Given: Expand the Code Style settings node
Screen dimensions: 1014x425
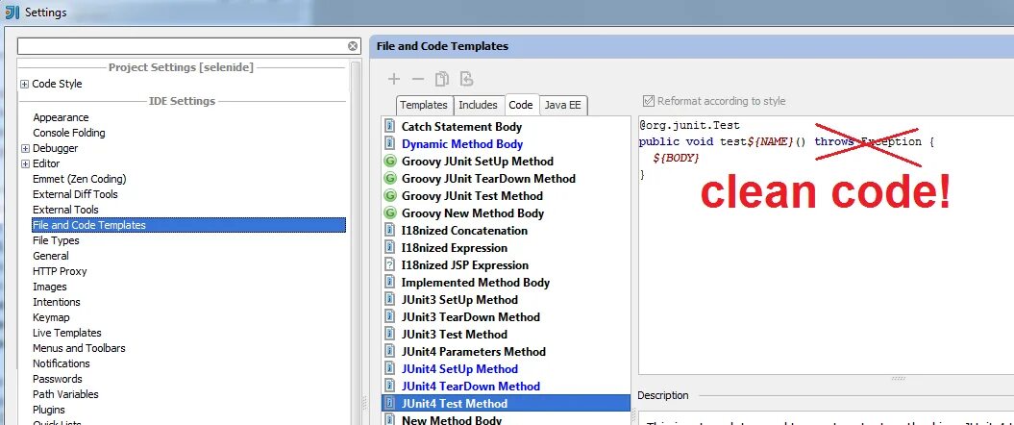Looking at the screenshot, I should pos(25,84).
